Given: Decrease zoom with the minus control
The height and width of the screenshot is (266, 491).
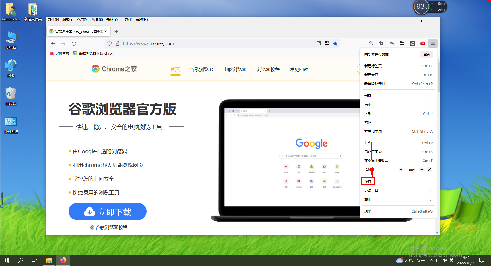Looking at the screenshot, I should (x=401, y=169).
